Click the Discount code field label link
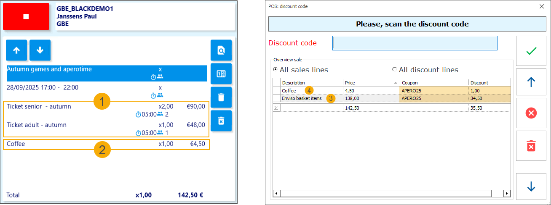 coord(292,43)
